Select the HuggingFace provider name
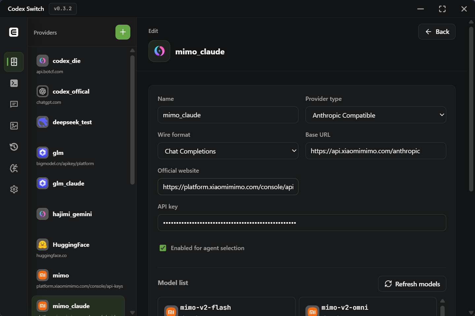Image resolution: width=475 pixels, height=316 pixels. click(x=71, y=244)
